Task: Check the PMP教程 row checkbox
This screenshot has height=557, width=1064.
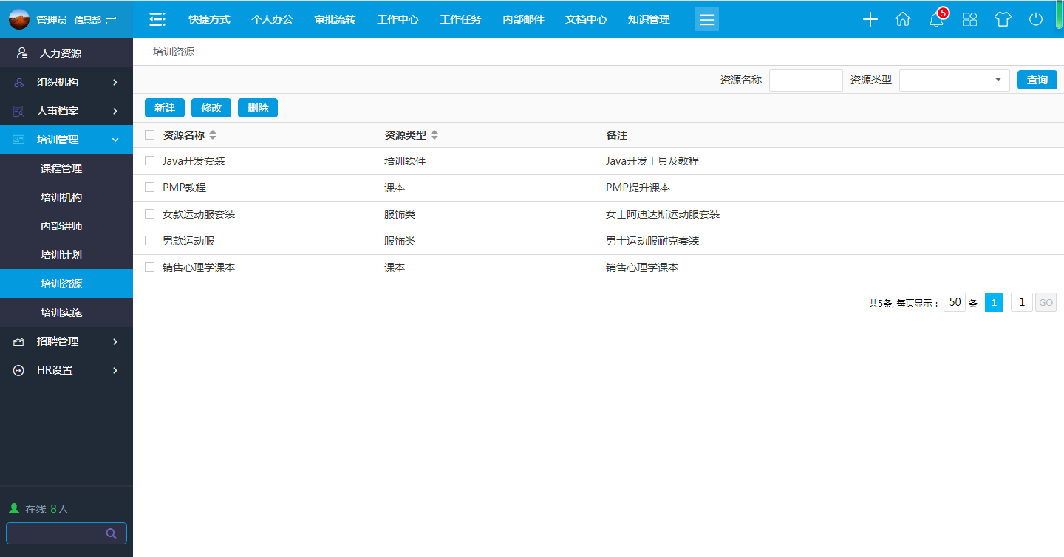Action: click(x=150, y=188)
